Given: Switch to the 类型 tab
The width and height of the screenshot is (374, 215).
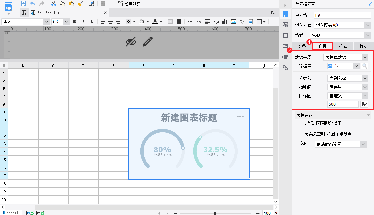Looking at the screenshot, I should click(x=302, y=46).
